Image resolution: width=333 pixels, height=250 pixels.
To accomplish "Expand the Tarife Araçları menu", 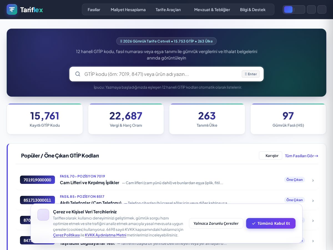I will pyautogui.click(x=168, y=9).
